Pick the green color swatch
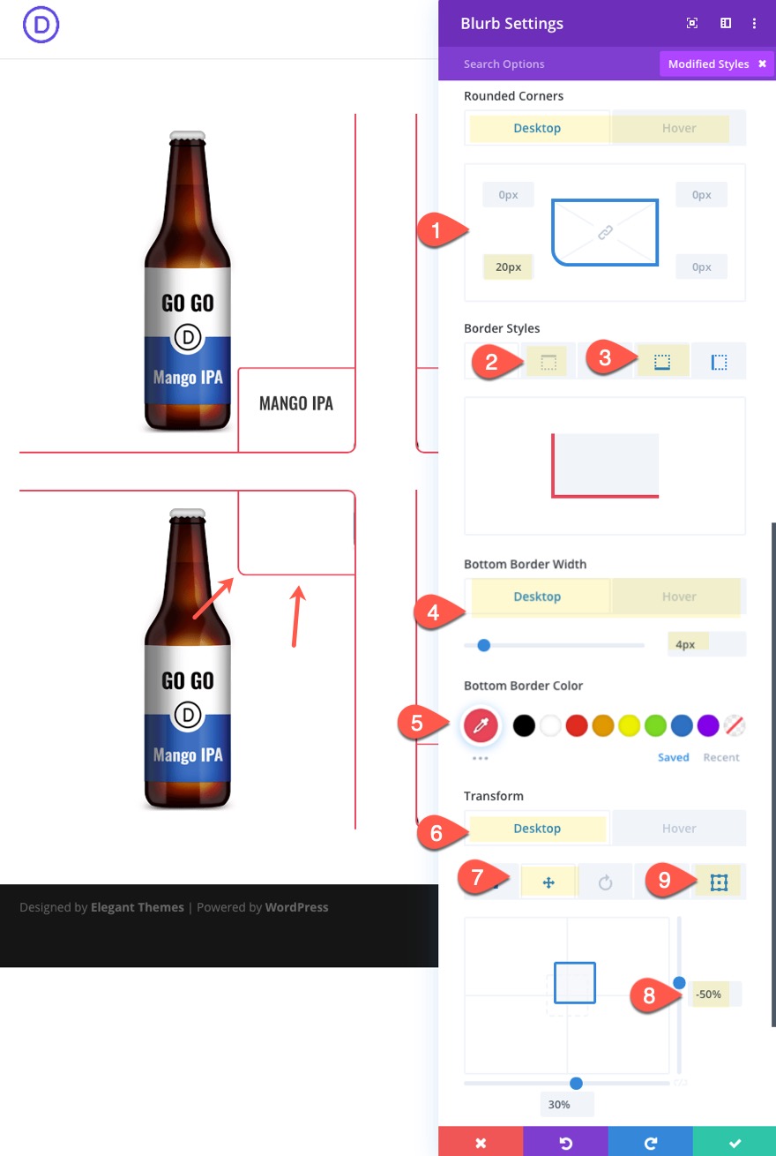This screenshot has height=1156, width=776. (x=655, y=726)
